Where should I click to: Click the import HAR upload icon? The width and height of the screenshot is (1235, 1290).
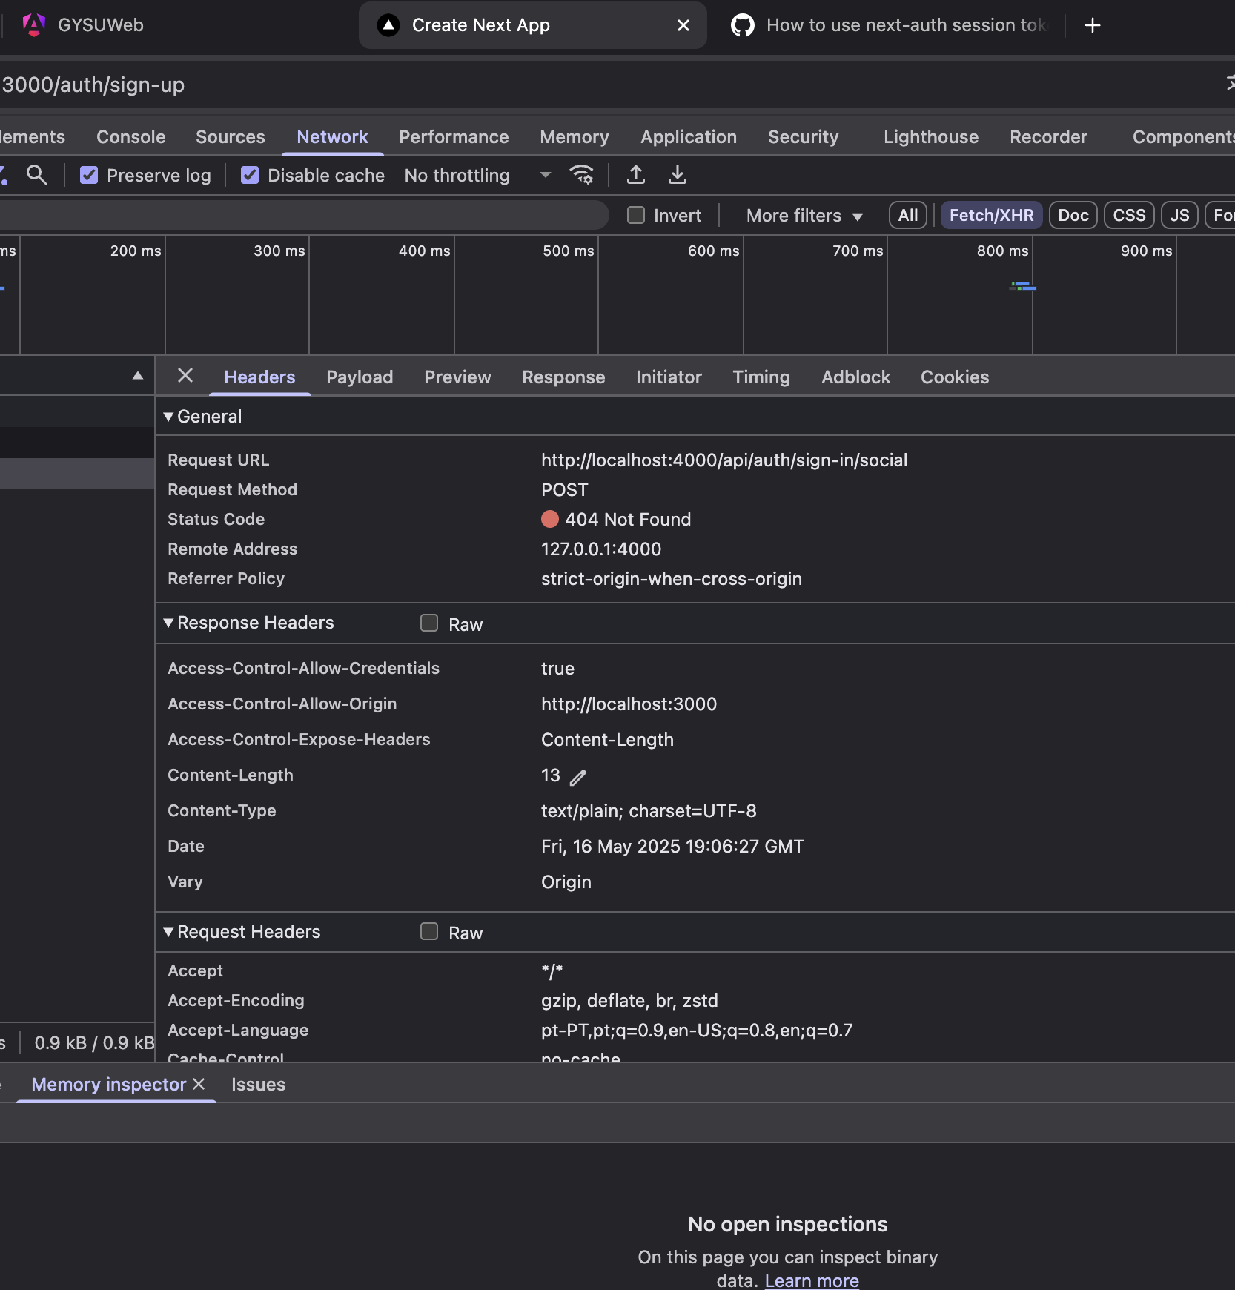(x=636, y=175)
